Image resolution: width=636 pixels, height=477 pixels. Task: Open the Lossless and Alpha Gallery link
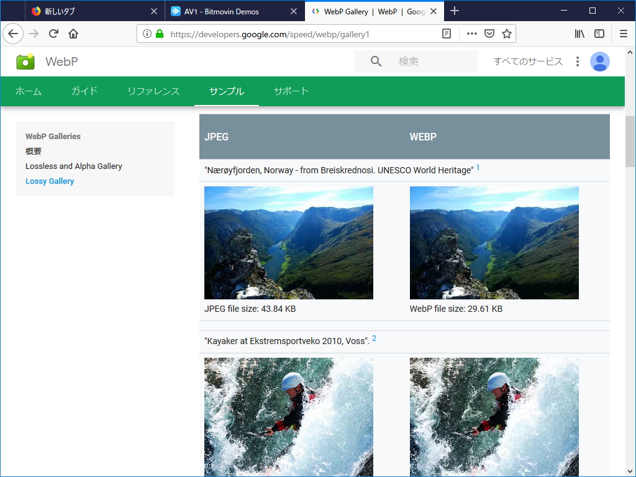click(x=73, y=166)
